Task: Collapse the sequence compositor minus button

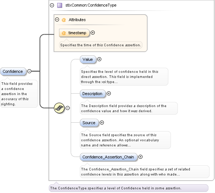Action: [x=68, y=108]
